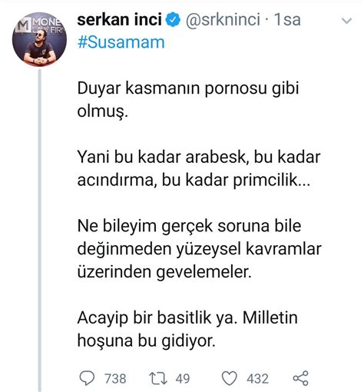This screenshot has width=364, height=392.
Task: Expand the tweet options chevron
Action: point(347,21)
